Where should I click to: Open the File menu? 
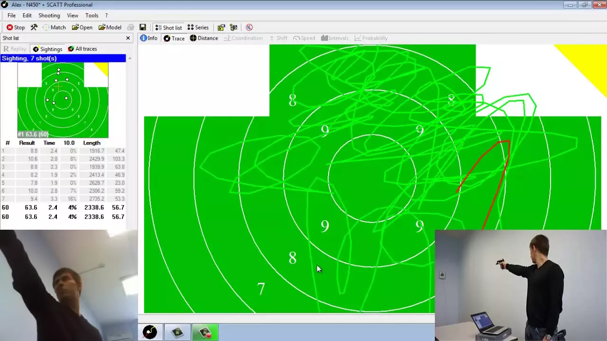coord(11,16)
